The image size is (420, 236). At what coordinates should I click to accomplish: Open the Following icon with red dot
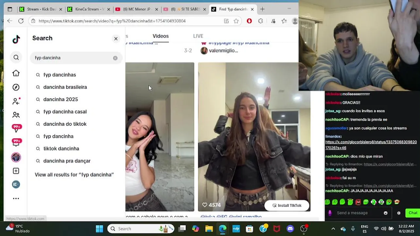pos(16,101)
